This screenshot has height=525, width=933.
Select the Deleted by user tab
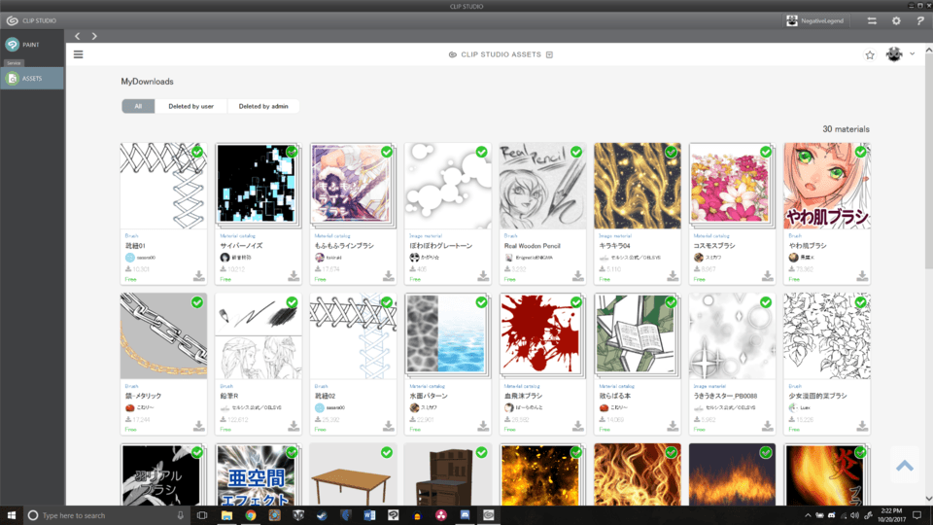coord(190,106)
